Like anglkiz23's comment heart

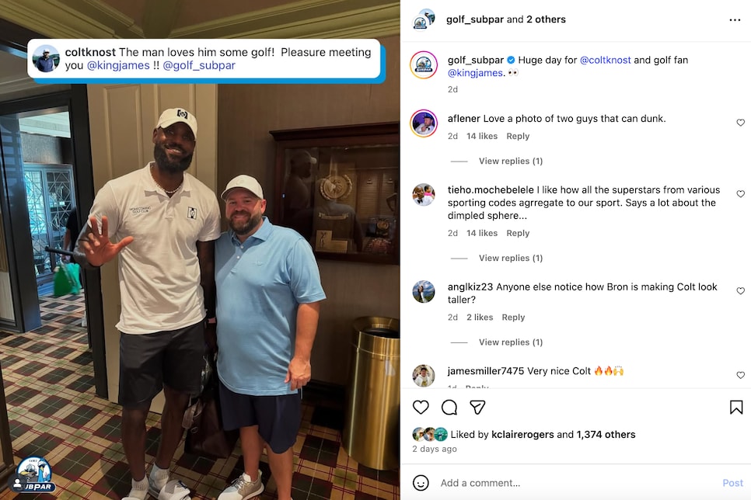740,291
